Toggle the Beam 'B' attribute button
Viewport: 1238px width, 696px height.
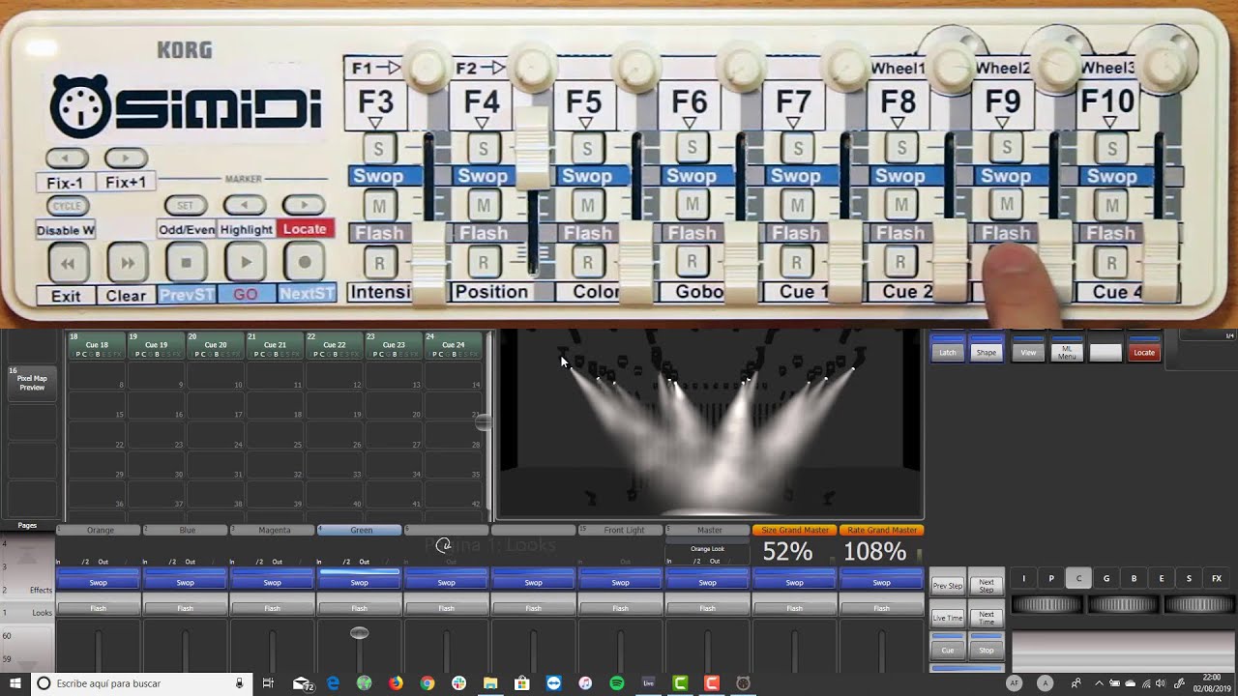click(x=1134, y=578)
